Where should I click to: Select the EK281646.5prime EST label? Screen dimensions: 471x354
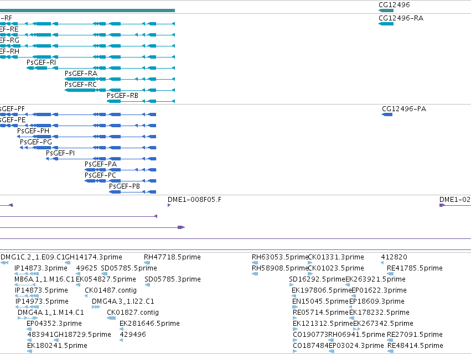tap(149, 324)
